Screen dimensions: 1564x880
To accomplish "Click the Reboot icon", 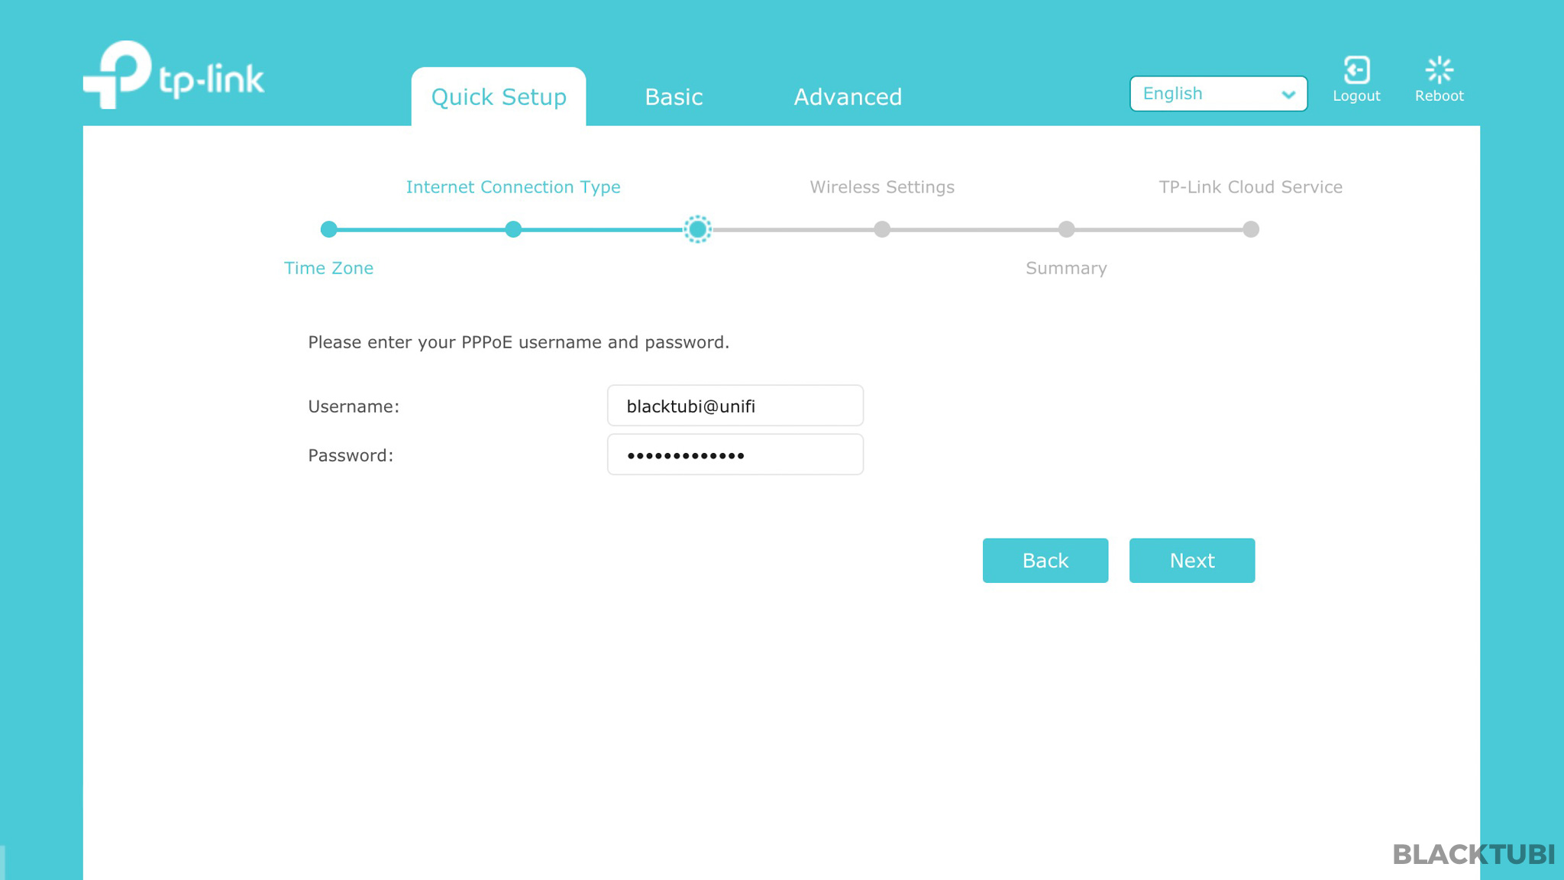I will click(x=1439, y=69).
